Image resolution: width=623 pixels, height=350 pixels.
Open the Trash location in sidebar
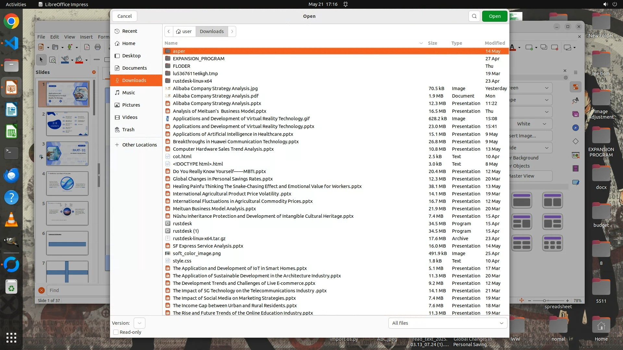coord(128,130)
